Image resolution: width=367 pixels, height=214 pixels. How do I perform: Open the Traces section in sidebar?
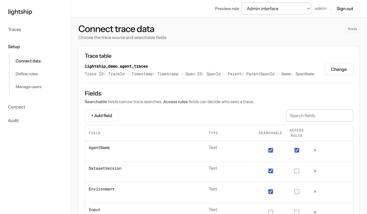click(x=15, y=29)
